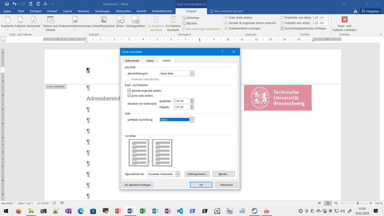Click the tab selector at ruler corner
Image resolution: width=384 pixels, height=216 pixels.
(x=3, y=39)
